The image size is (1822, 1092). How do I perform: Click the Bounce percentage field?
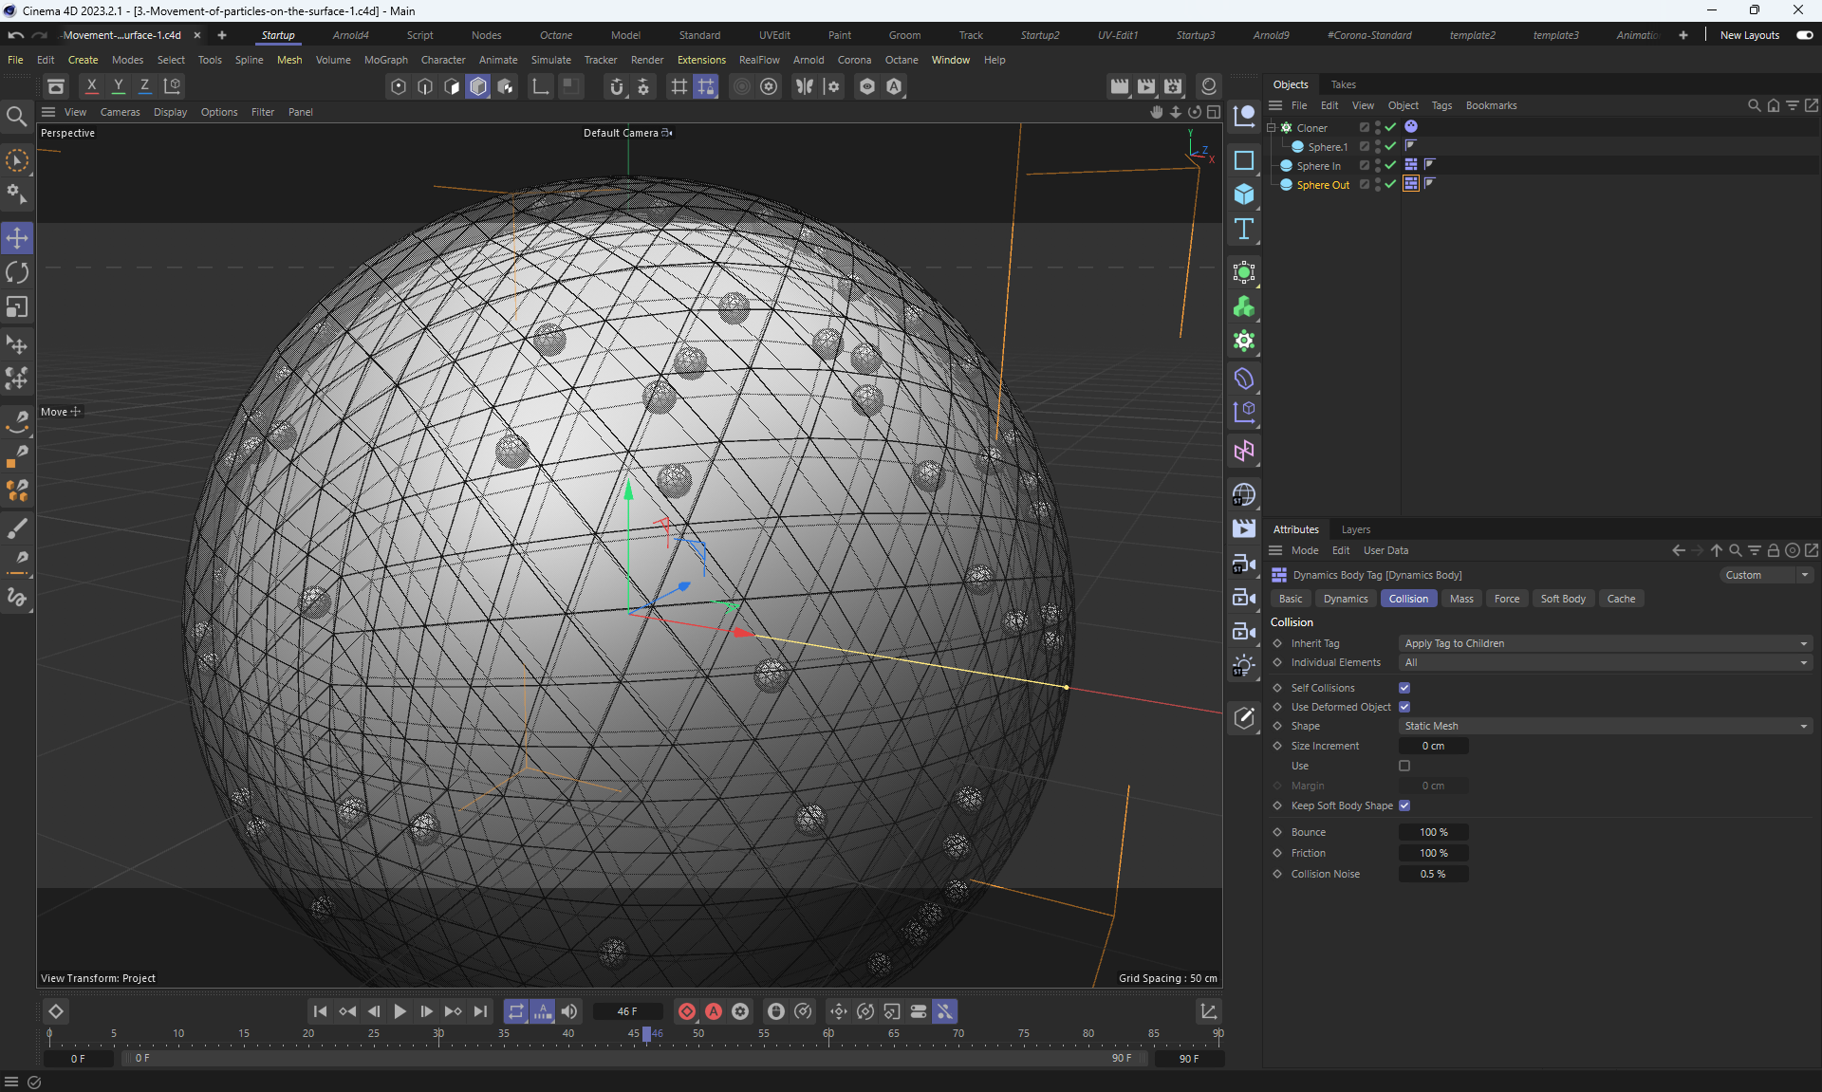click(x=1433, y=832)
